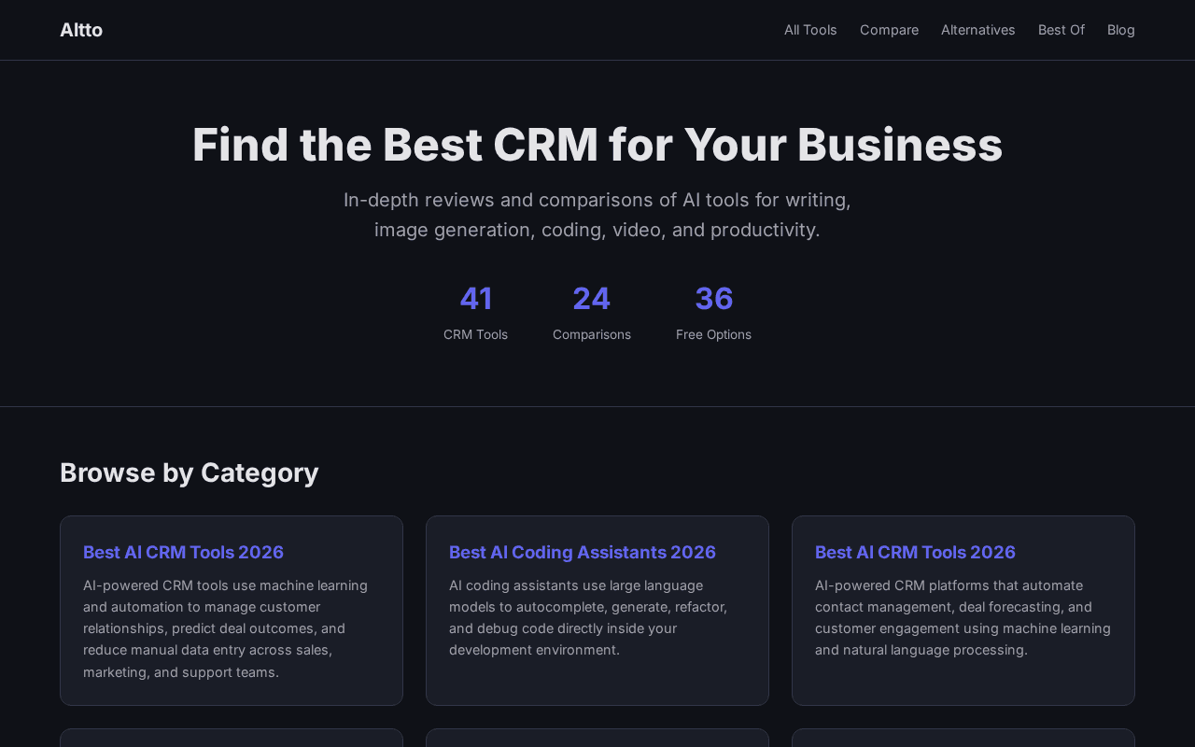Viewport: 1195px width, 747px height.
Task: Click the 36 Free Options stat number
Action: (x=714, y=299)
